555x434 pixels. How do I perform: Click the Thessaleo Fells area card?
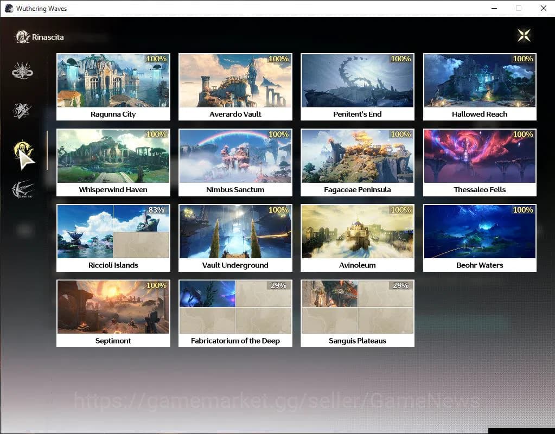(480, 162)
